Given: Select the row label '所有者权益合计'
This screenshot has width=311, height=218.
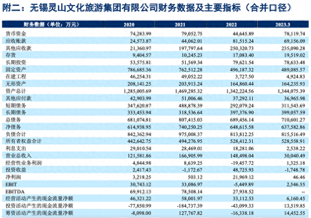Looking at the screenshot, I should 23,141.
